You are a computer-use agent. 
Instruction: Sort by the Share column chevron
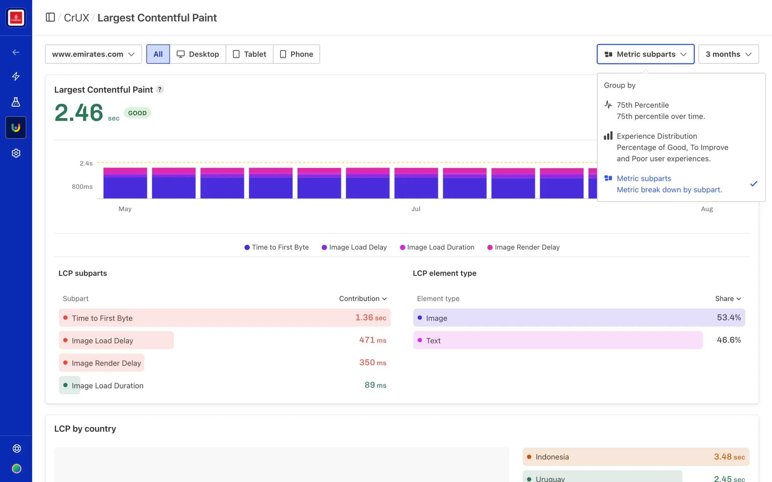click(739, 299)
